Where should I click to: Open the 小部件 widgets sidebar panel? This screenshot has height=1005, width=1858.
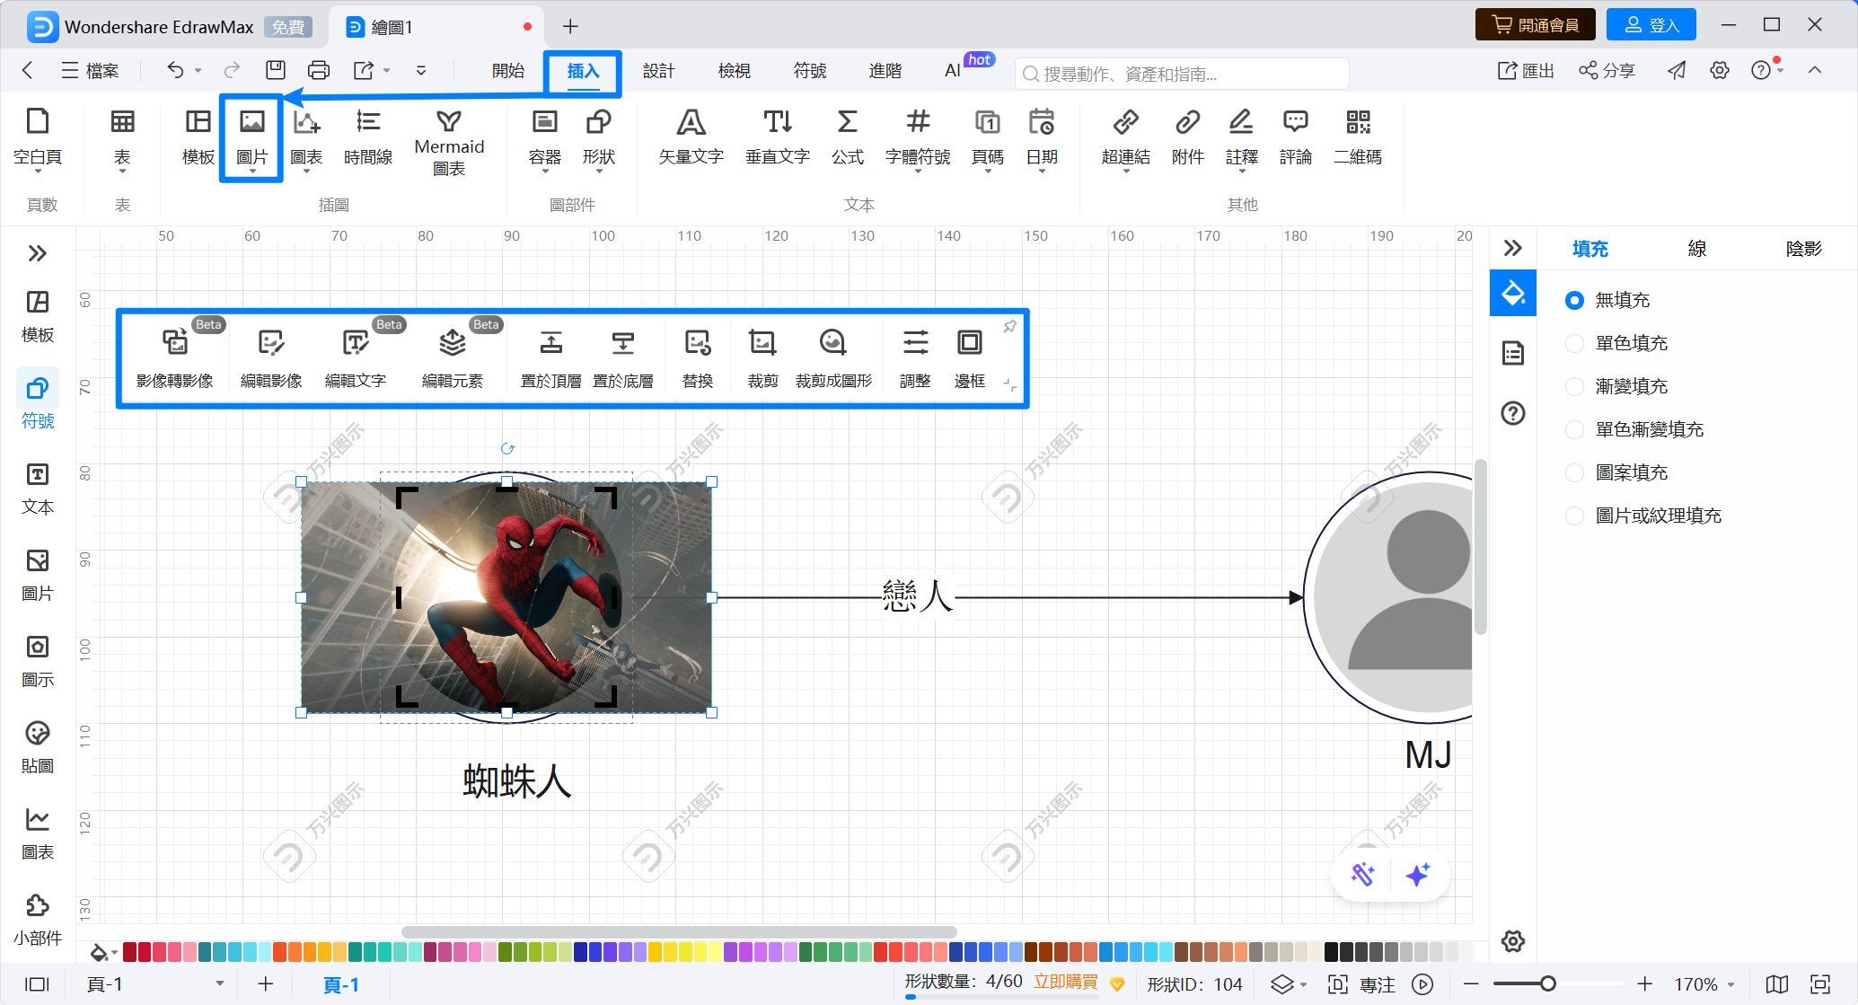pyautogui.click(x=38, y=919)
